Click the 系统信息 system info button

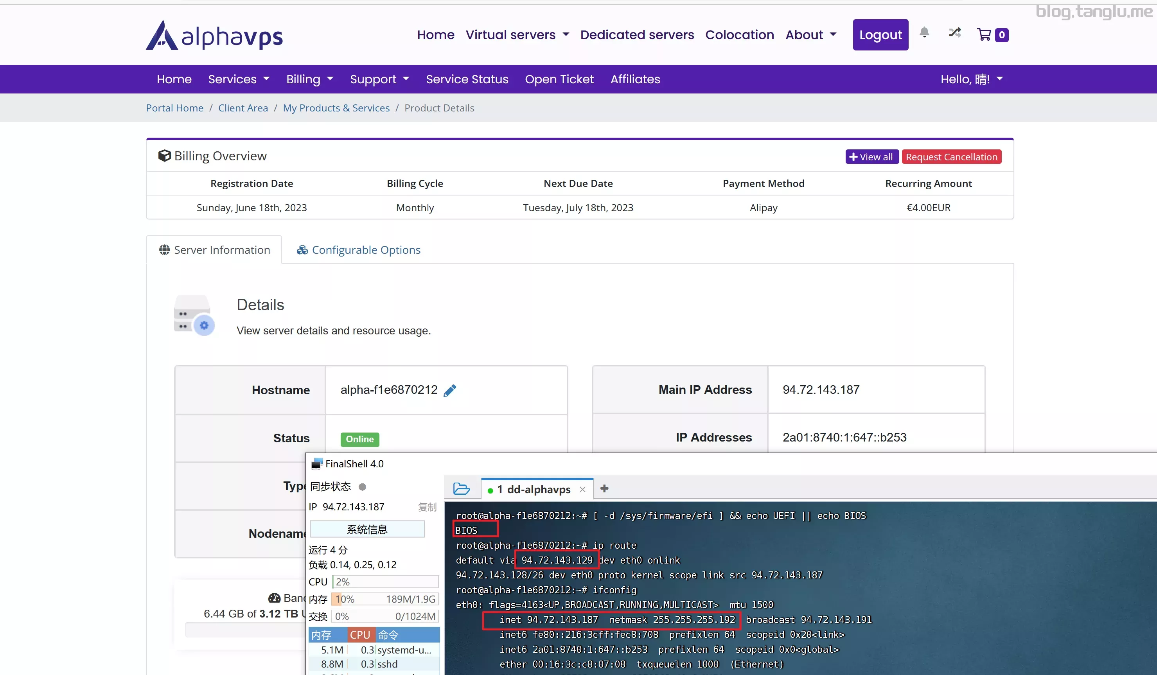[367, 530]
